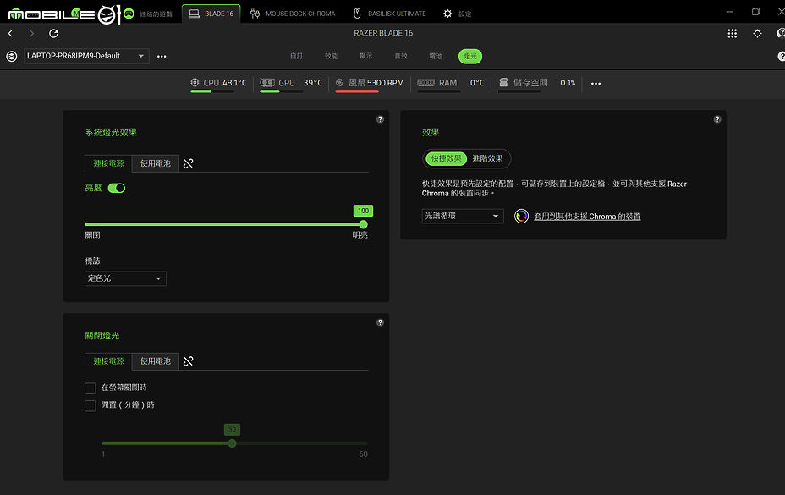Switch to MOUSE DOCK CHROMA tab
The height and width of the screenshot is (495, 785).
click(293, 14)
